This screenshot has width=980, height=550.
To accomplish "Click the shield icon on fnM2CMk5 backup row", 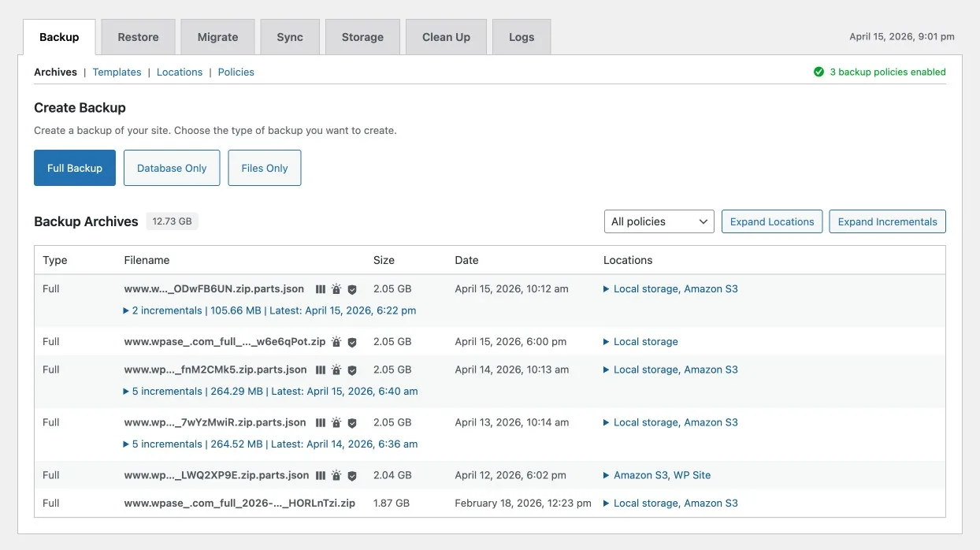I will coord(352,370).
